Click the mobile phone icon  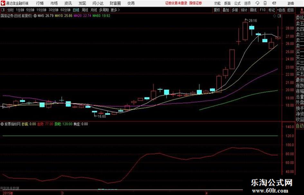[265, 3]
